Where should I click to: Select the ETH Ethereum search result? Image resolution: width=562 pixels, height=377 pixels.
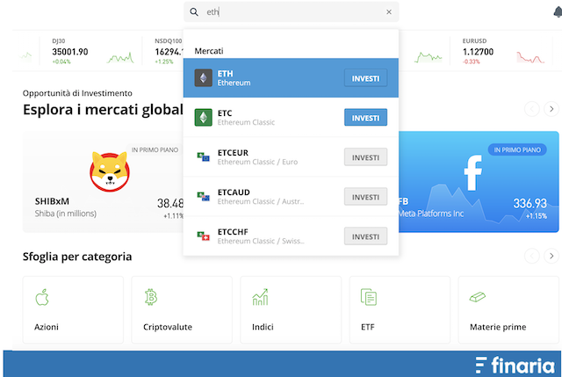[x=291, y=78]
